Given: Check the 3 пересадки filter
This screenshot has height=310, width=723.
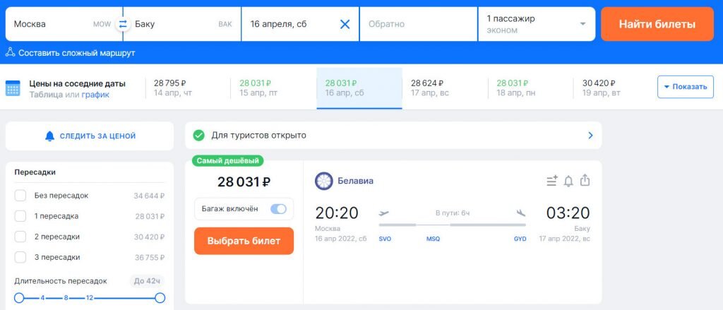Looking at the screenshot, I should point(20,257).
